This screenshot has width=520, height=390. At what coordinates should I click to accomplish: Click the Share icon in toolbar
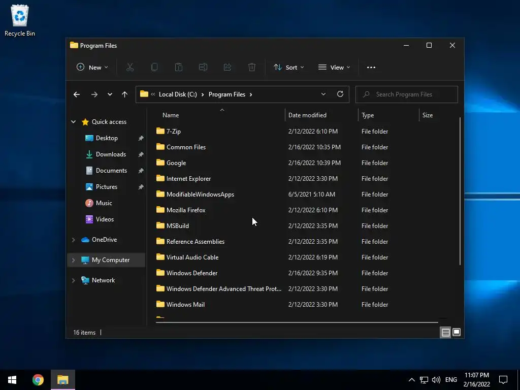tap(227, 68)
